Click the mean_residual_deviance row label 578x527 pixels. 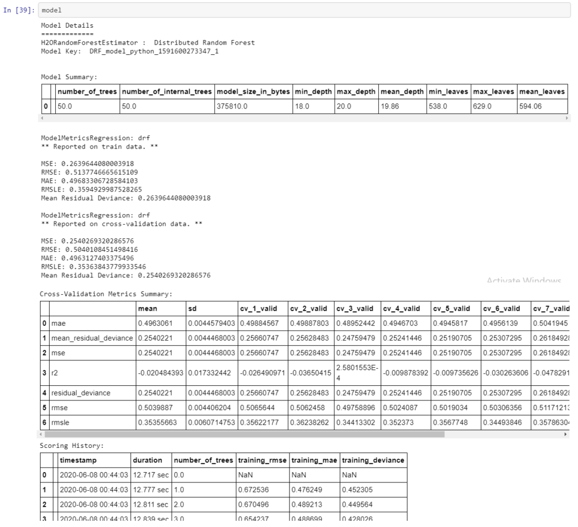[93, 338]
